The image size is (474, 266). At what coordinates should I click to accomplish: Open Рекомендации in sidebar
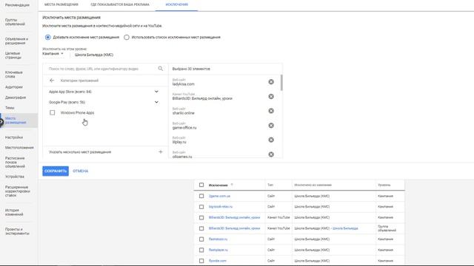click(17, 5)
